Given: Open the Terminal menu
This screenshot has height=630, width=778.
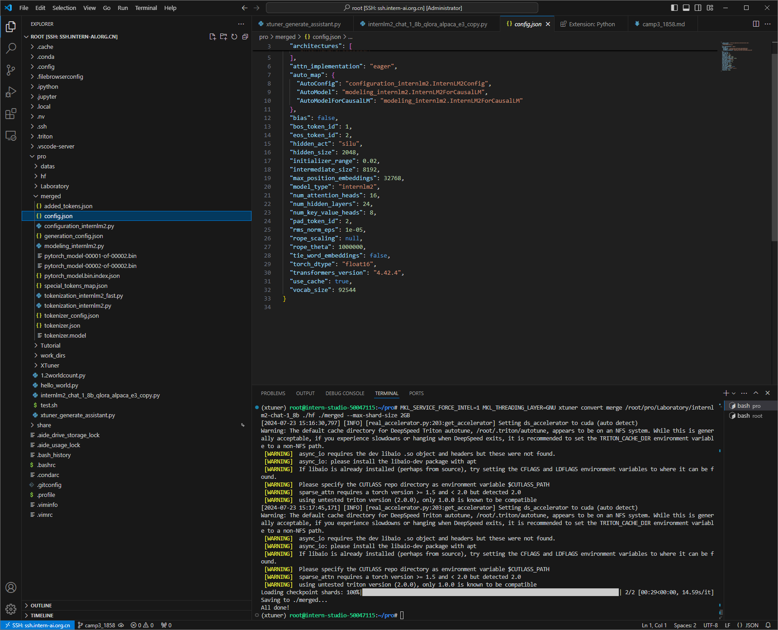Looking at the screenshot, I should pyautogui.click(x=146, y=8).
